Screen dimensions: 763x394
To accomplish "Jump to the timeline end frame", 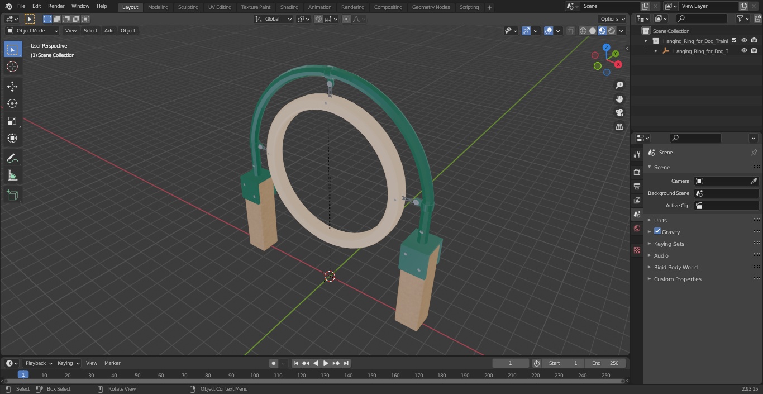I will pos(346,363).
